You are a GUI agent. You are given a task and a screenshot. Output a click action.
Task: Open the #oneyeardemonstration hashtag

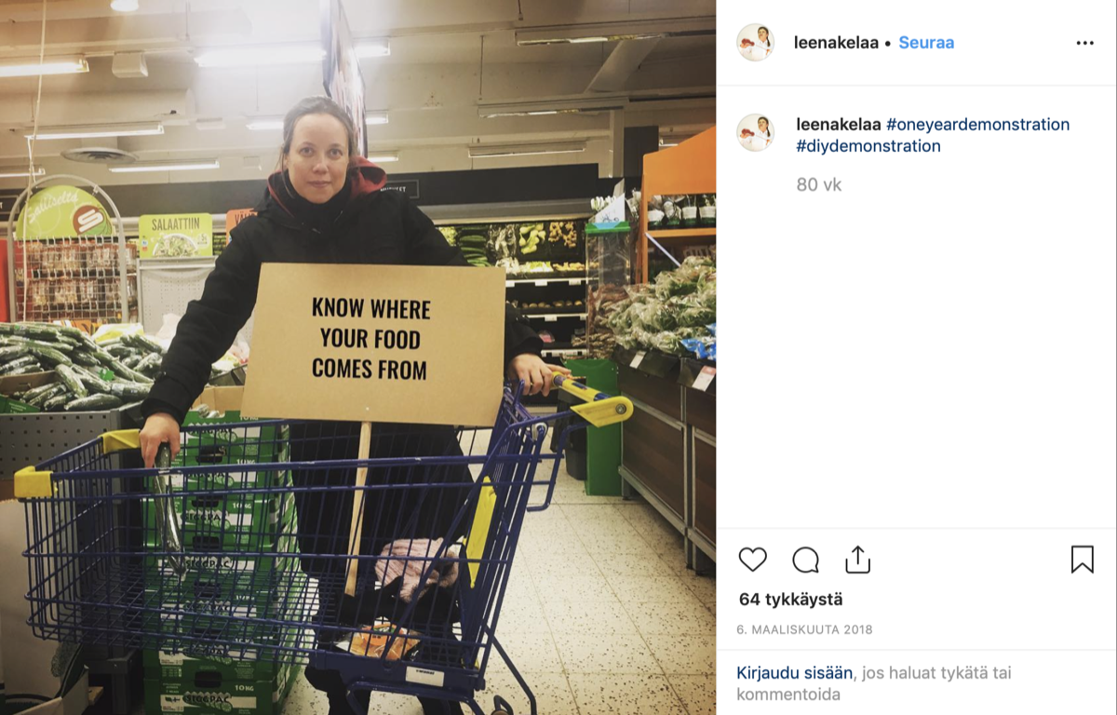tap(977, 124)
